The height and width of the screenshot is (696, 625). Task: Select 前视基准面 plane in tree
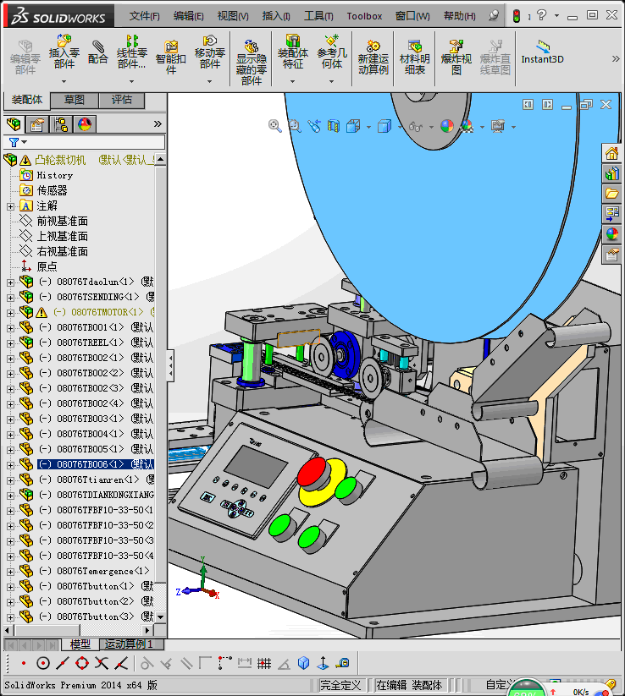62,221
